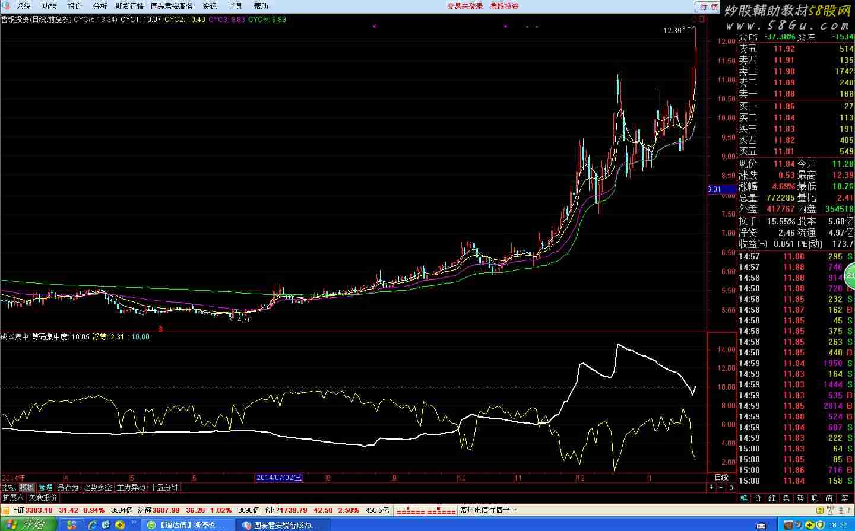855x531 pixels.
Task: Click the MSN-style people icon in quick launch
Action: [71, 524]
